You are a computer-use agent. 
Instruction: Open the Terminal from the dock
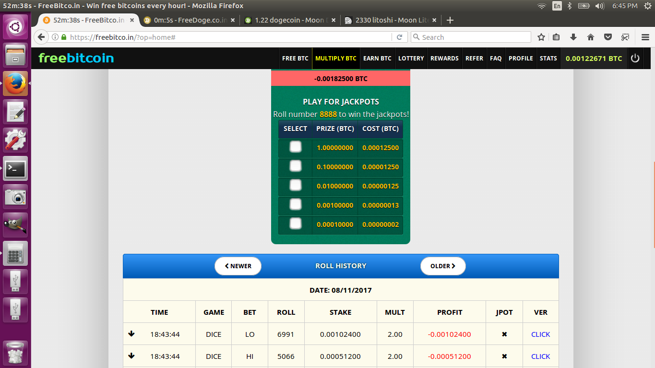coord(16,168)
